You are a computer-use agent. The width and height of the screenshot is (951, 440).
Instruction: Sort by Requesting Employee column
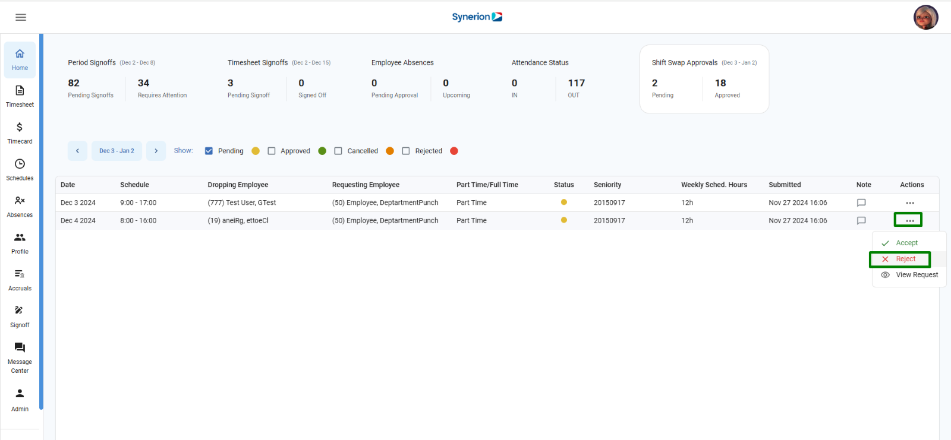pos(366,185)
